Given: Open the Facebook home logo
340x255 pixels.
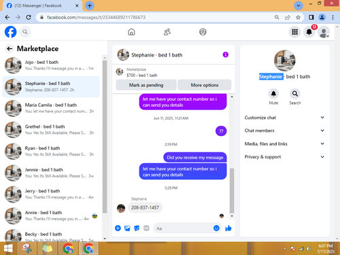Looking at the screenshot, I should pyautogui.click(x=11, y=32).
